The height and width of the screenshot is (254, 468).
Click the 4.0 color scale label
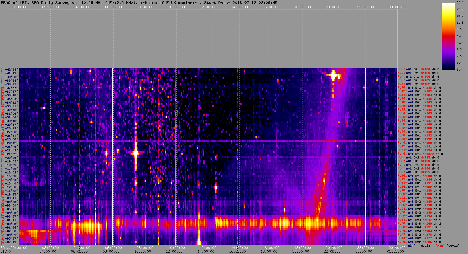click(x=459, y=43)
